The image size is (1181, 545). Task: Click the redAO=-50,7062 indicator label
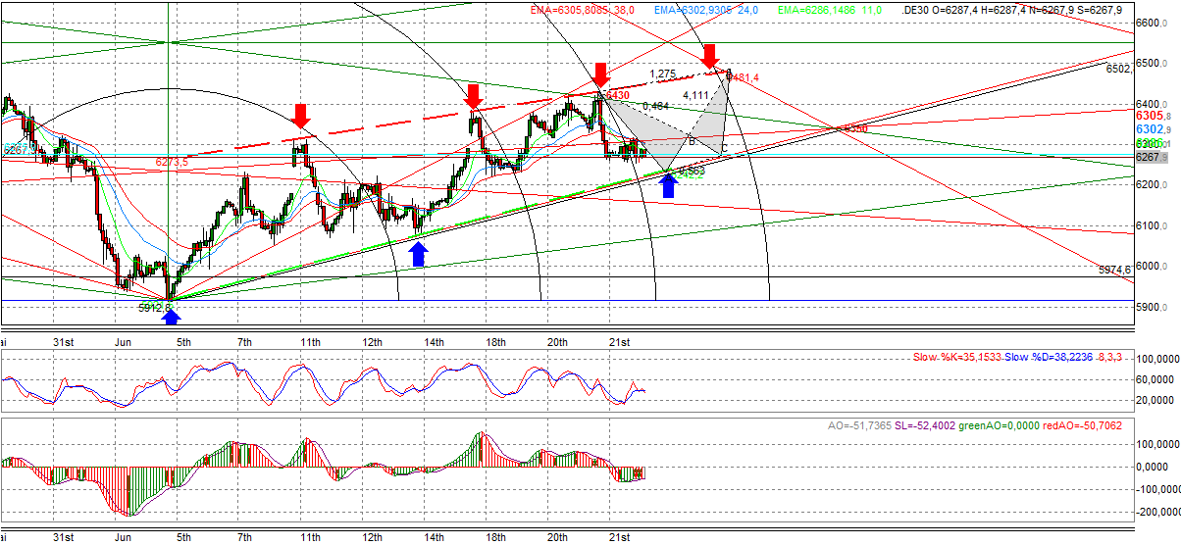pos(1082,426)
